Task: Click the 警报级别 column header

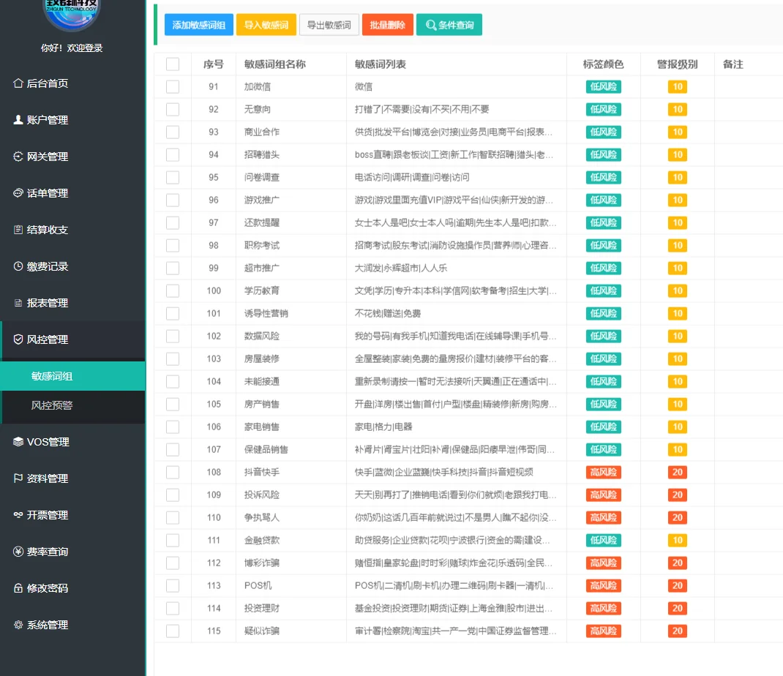Action: 677,64
